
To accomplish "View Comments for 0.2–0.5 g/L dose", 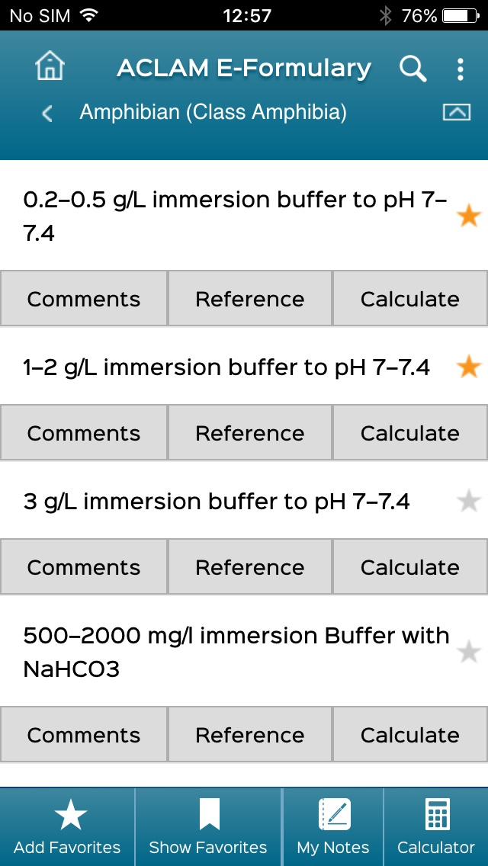I will point(84,299).
